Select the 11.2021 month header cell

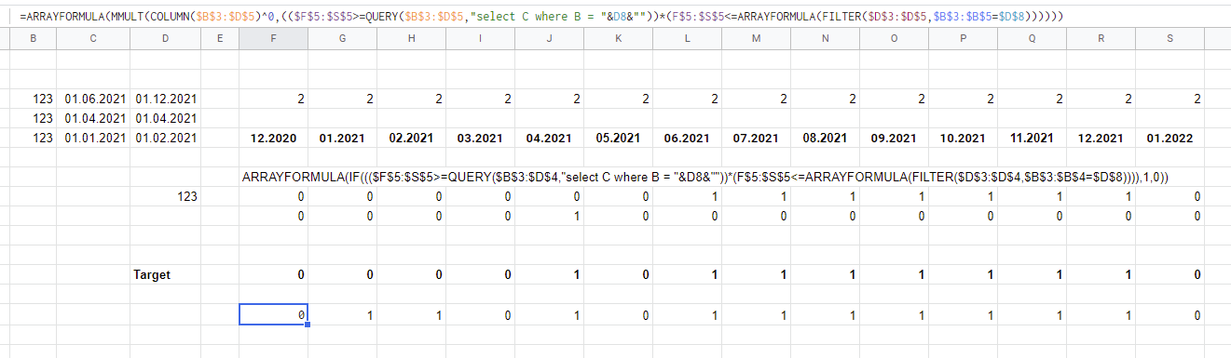(x=1033, y=138)
